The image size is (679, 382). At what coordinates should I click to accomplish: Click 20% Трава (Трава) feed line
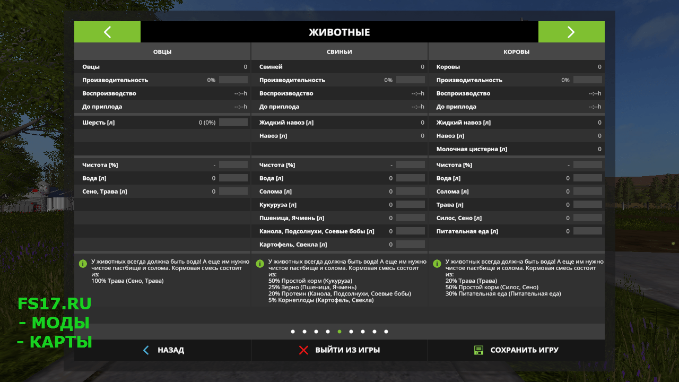point(471,281)
